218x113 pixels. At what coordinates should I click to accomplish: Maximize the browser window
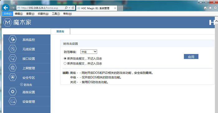tap(206, 2)
